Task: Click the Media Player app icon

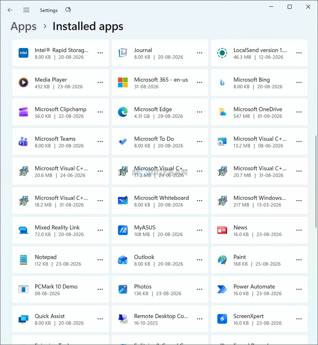Action: pyautogui.click(x=24, y=83)
